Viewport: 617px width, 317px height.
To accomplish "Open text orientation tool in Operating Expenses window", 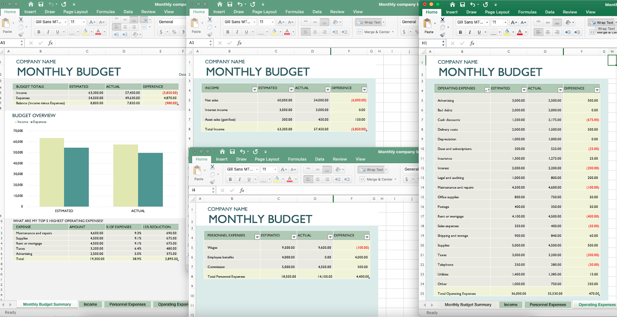I will (568, 23).
